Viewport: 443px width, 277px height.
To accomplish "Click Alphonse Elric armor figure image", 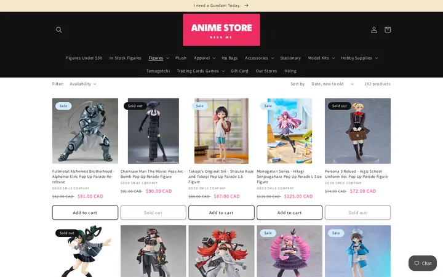I will point(85,131).
